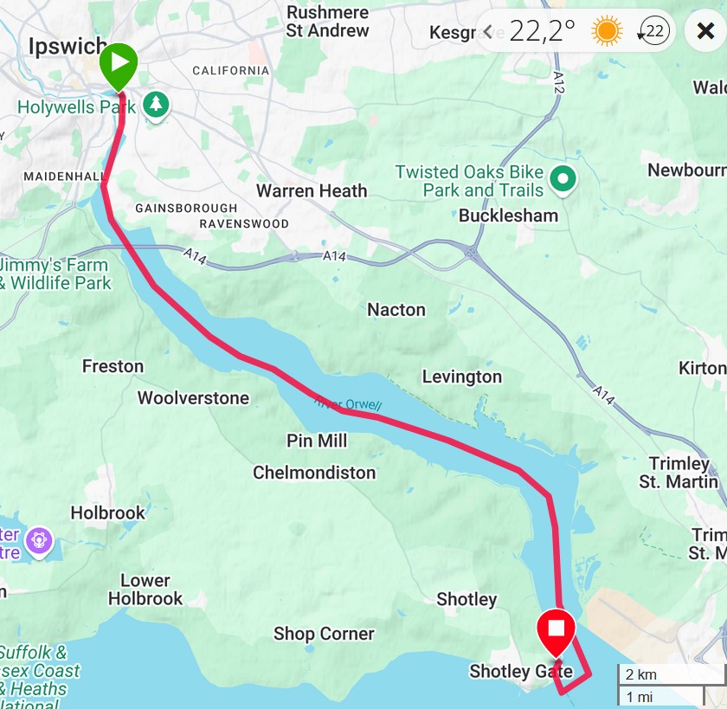Click the River Orwell label
Image resolution: width=727 pixels, height=709 pixels.
(348, 404)
